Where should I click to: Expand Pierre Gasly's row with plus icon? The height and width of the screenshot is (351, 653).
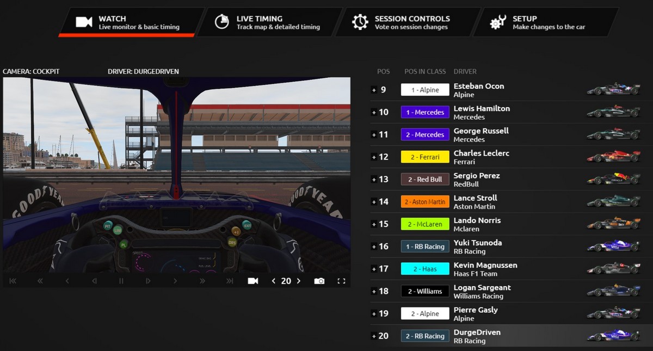(374, 313)
